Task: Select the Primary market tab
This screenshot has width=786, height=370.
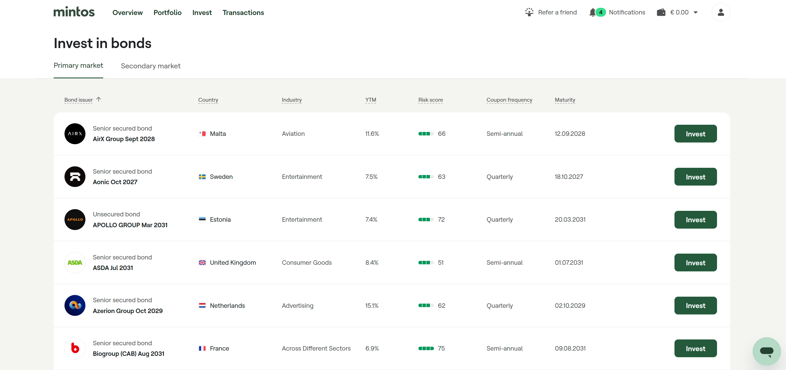Action: tap(78, 66)
